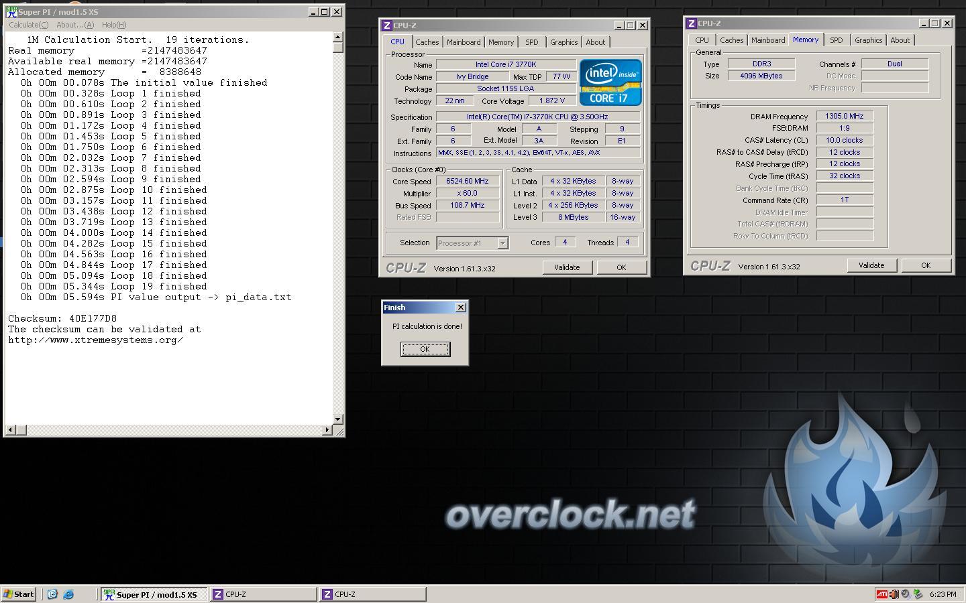966x603 pixels.
Task: Switch to SPD tab in right CPU-Z window
Action: (x=836, y=40)
